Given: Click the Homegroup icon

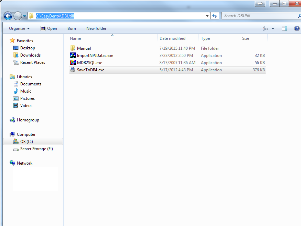Looking at the screenshot, I should click(12, 120).
